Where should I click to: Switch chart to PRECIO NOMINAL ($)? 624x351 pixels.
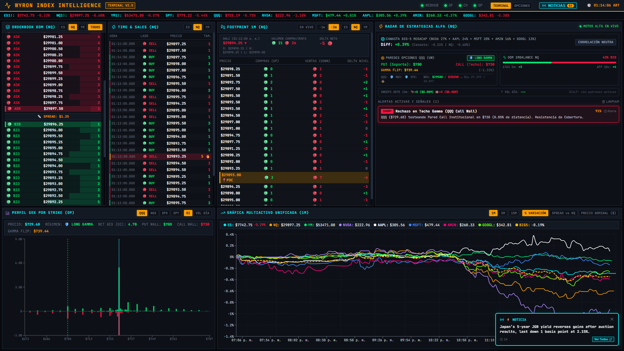pos(598,213)
